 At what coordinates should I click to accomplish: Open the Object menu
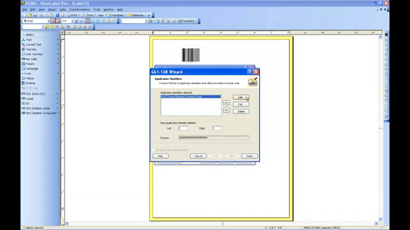point(52,10)
